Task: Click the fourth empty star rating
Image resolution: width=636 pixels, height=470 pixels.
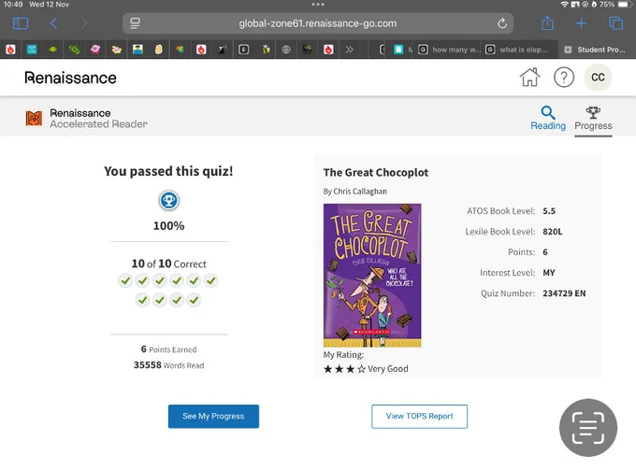Action: [x=361, y=369]
